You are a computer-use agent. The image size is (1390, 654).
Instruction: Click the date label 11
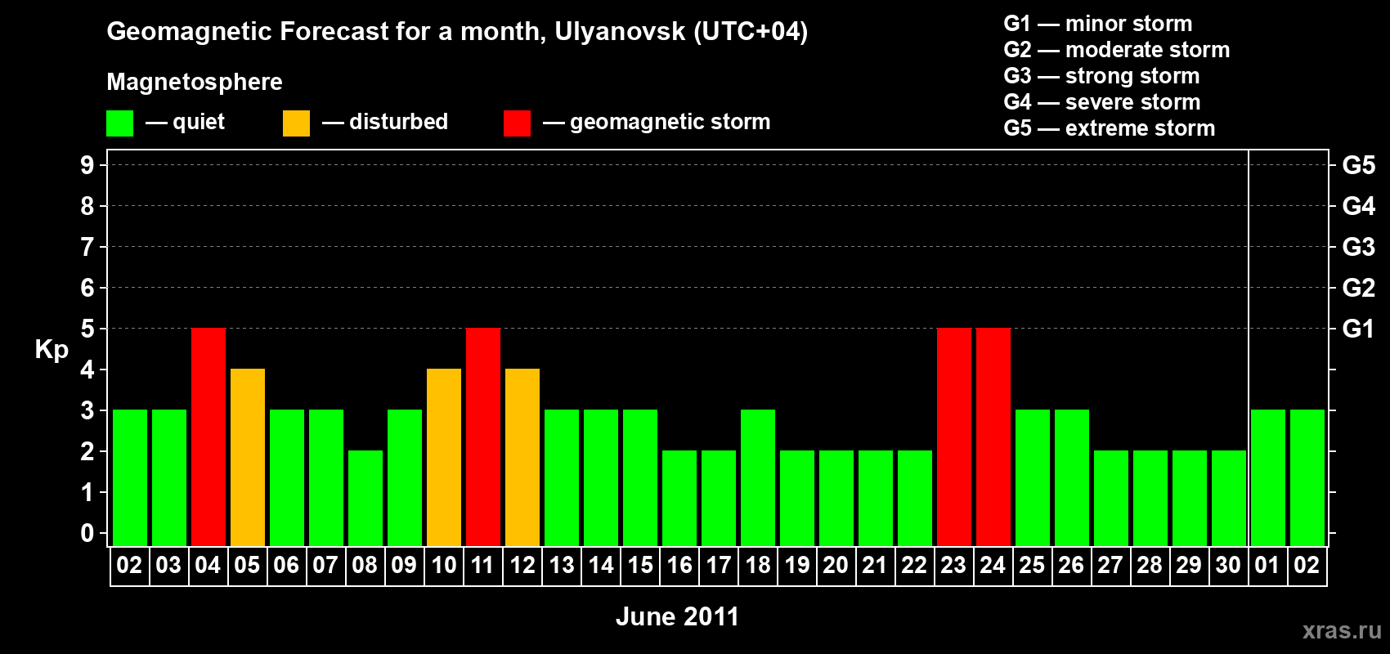(x=482, y=565)
